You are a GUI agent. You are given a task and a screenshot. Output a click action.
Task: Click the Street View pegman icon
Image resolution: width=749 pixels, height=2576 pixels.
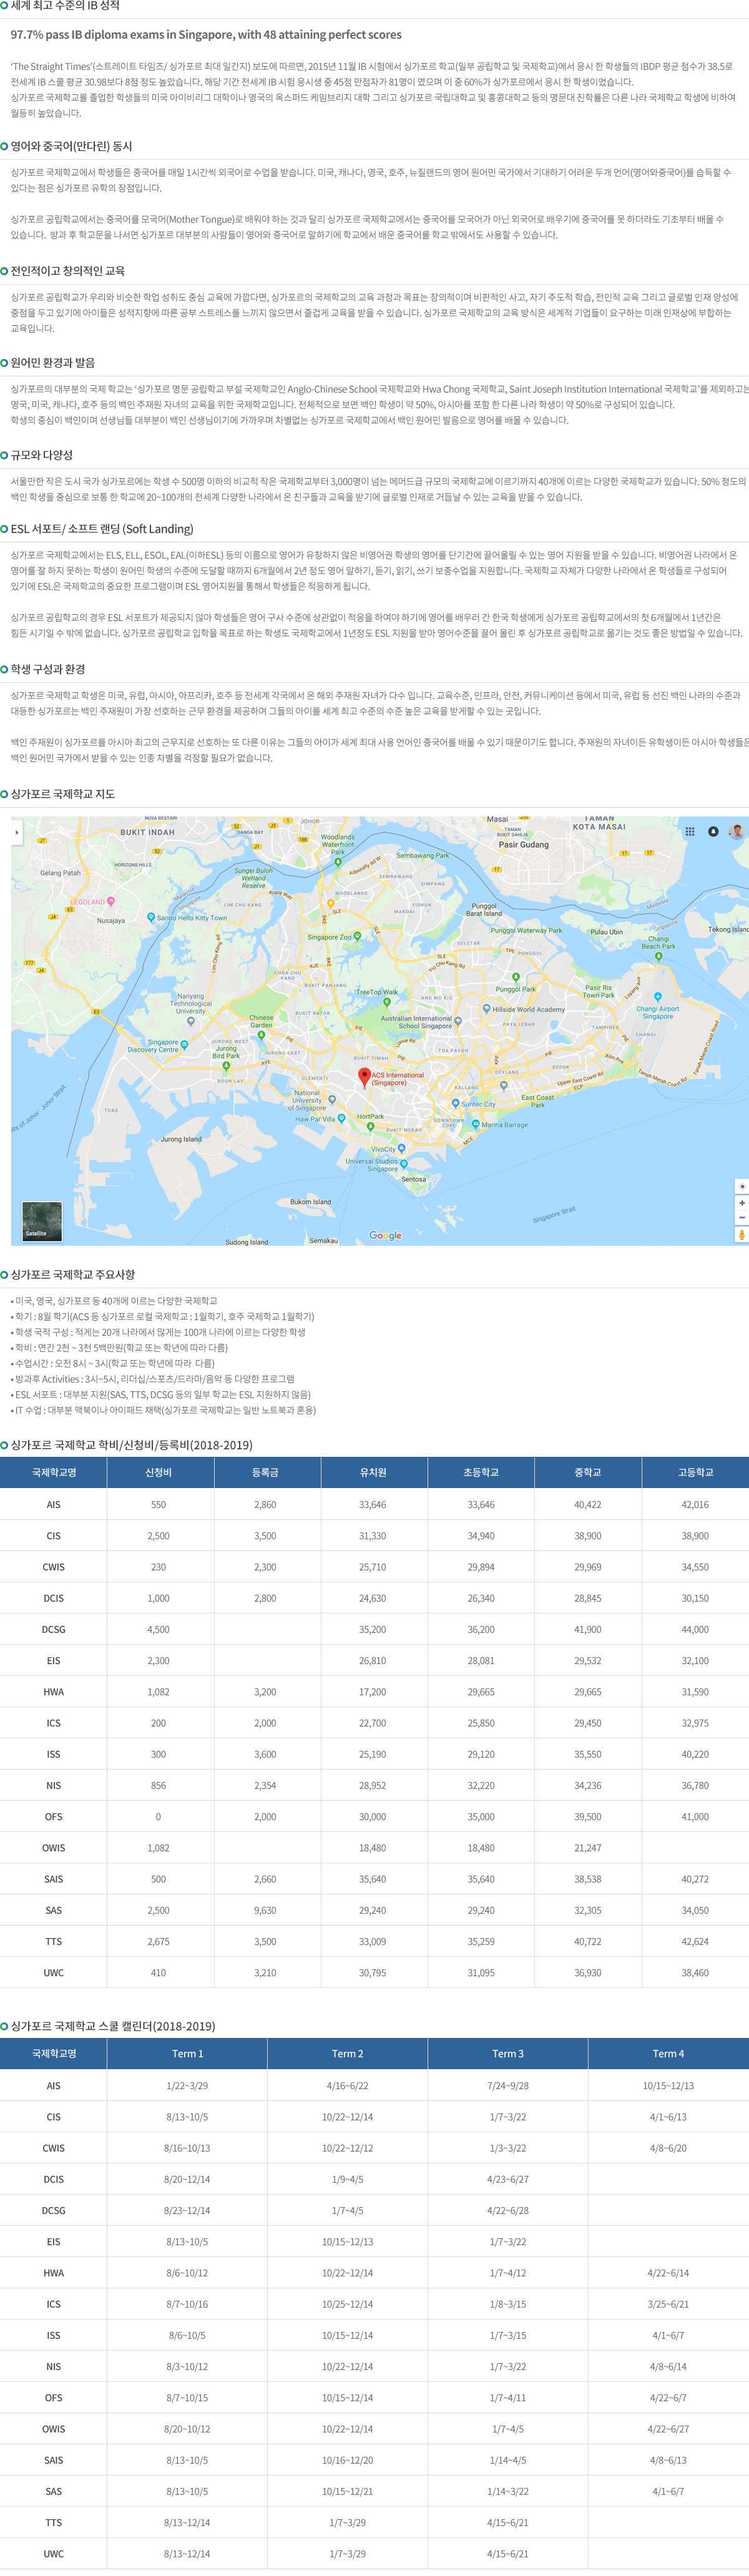click(x=741, y=1234)
